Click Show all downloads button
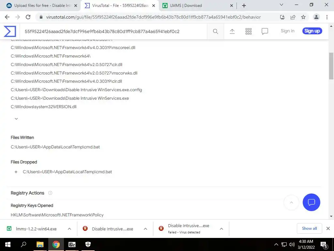The width and height of the screenshot is (334, 251). (309, 228)
